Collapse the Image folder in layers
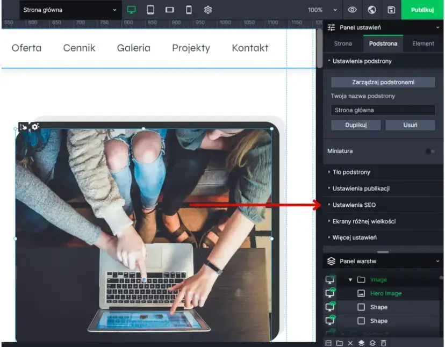Viewport: 445px width, 347px height. click(x=350, y=280)
